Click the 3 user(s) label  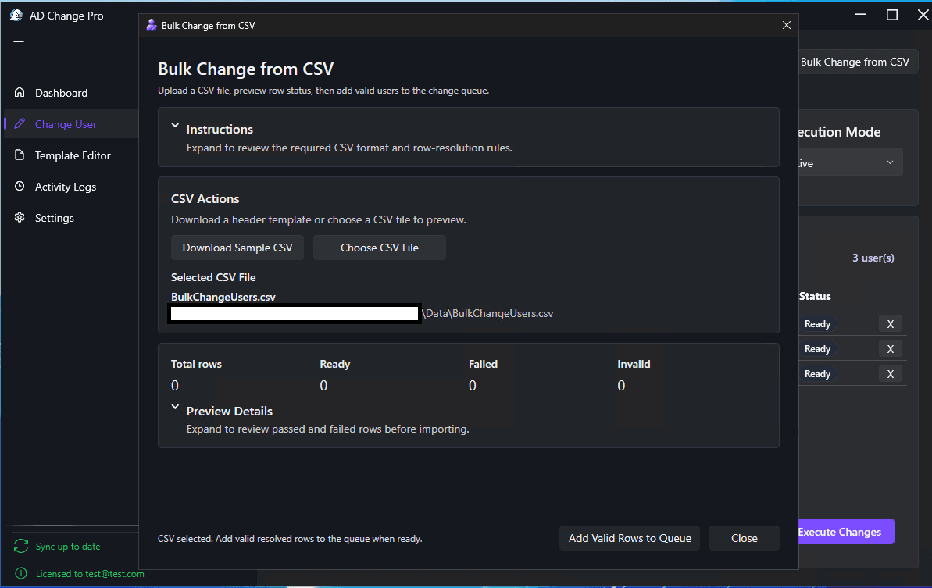click(x=873, y=258)
